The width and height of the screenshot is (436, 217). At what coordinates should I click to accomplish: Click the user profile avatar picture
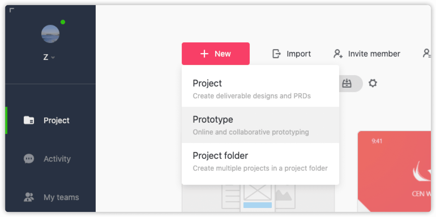point(50,34)
